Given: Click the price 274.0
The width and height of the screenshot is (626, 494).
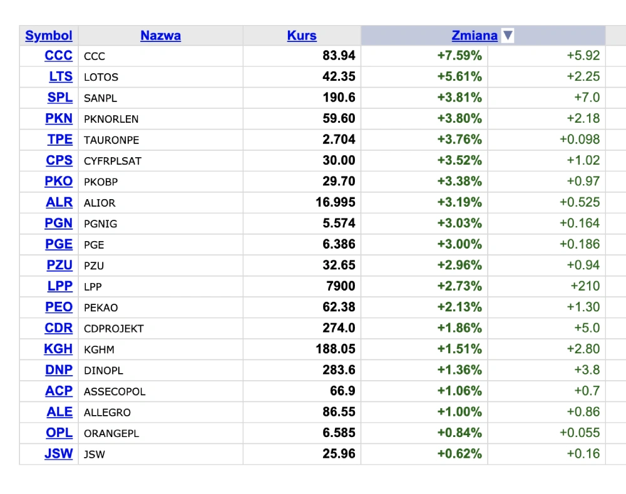Looking at the screenshot, I should pyautogui.click(x=339, y=328).
